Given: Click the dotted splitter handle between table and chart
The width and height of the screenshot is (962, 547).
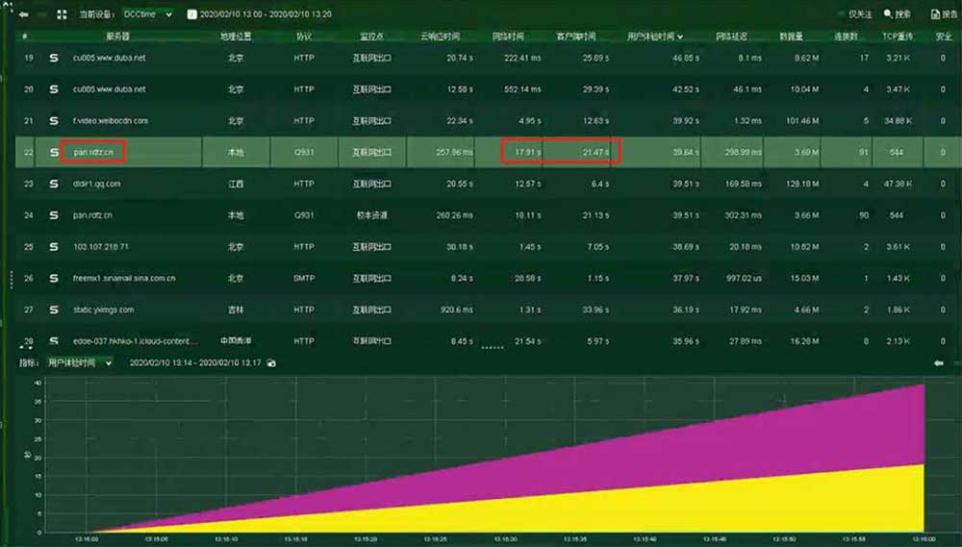Looking at the screenshot, I should pyautogui.click(x=493, y=348).
